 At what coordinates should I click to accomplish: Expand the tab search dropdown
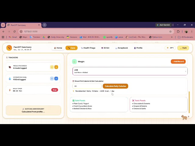3,25
